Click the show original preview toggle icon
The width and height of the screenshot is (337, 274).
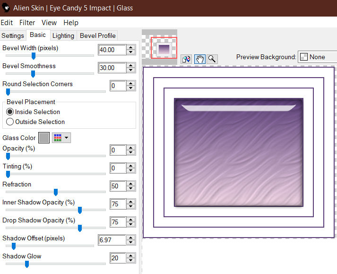point(186,59)
